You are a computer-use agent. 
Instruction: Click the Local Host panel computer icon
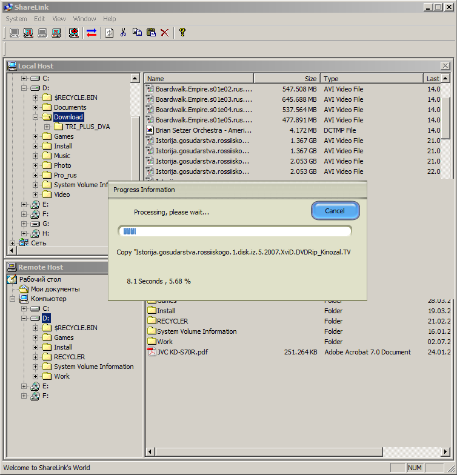12,65
